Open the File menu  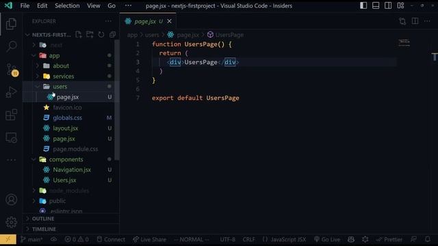pyautogui.click(x=25, y=5)
